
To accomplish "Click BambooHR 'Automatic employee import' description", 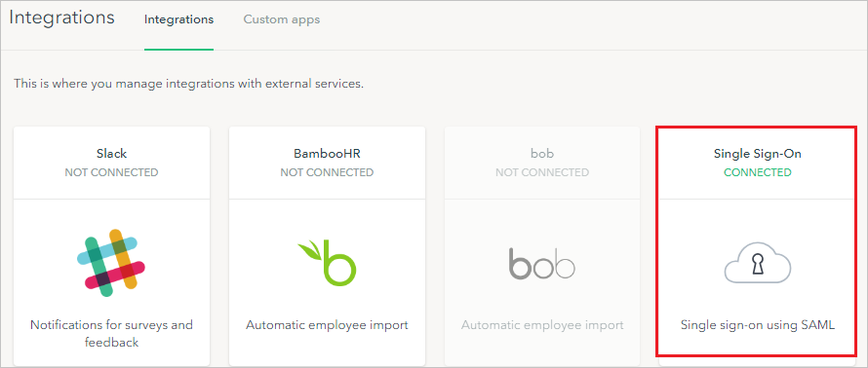I will pos(327,325).
